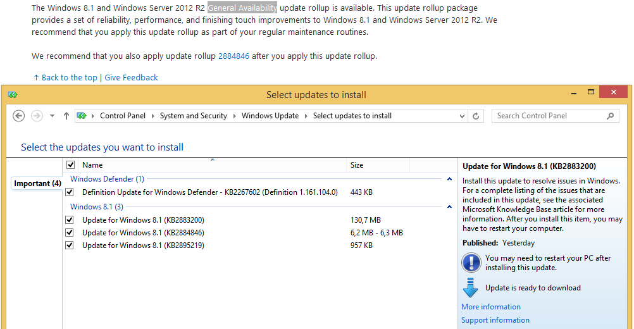Go back with the Back arrow button
Viewport: 634px width, 329px height.
coord(18,116)
